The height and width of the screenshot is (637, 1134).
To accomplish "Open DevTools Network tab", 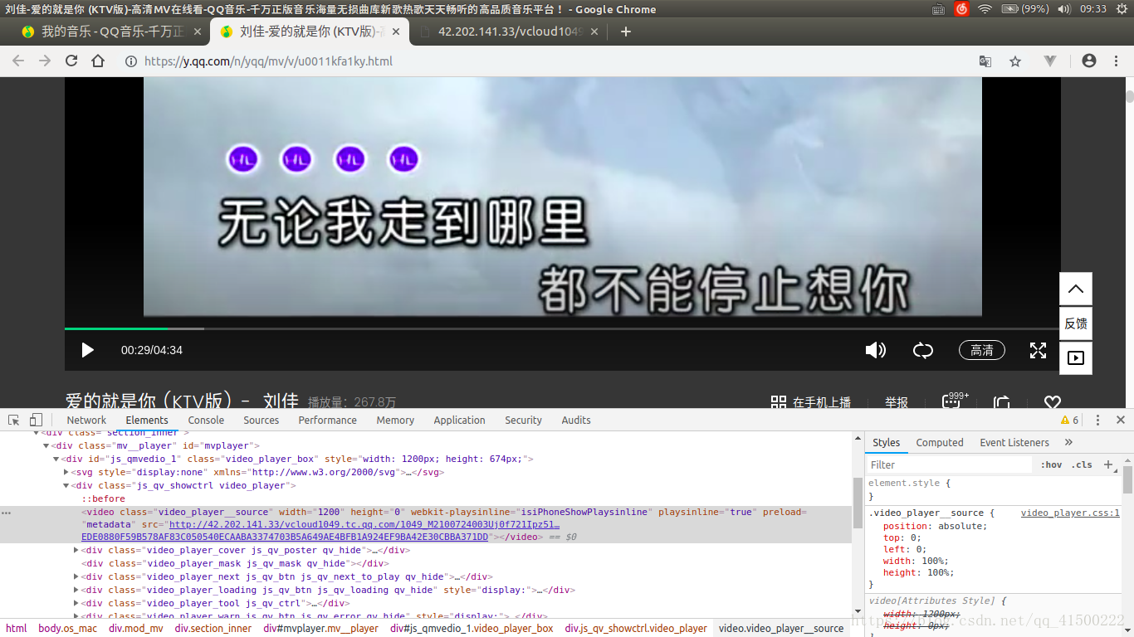I will point(86,420).
